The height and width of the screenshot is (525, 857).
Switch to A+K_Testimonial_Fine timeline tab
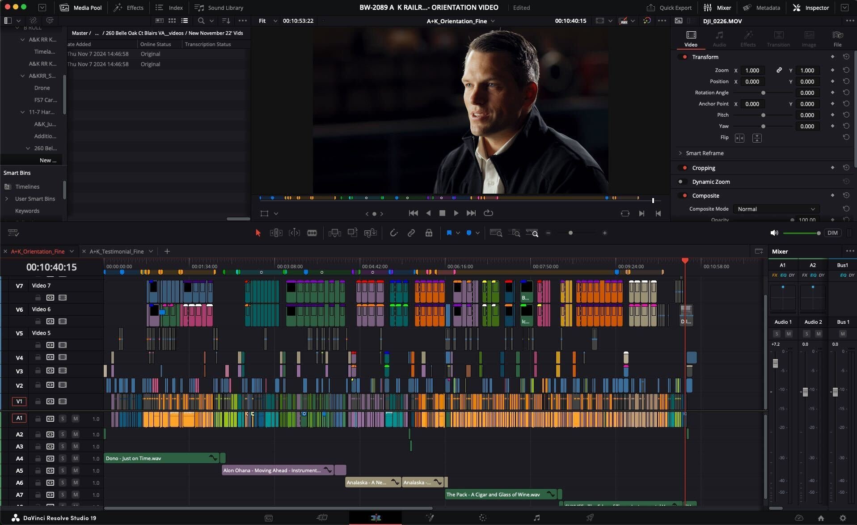click(117, 251)
